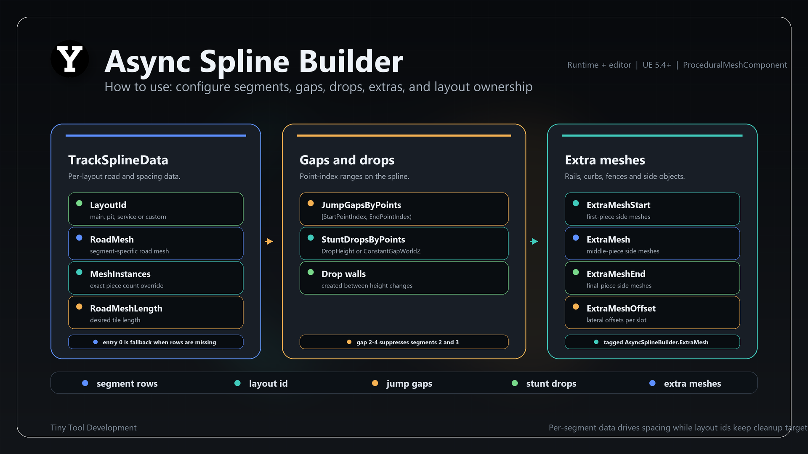This screenshot has width=808, height=454.
Task: Click 'DropHeight or ConstantGapWorldZ' text
Action: click(x=371, y=251)
